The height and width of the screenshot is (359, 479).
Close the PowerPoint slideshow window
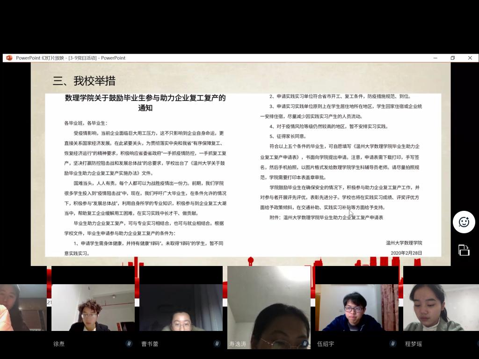[x=470, y=58]
